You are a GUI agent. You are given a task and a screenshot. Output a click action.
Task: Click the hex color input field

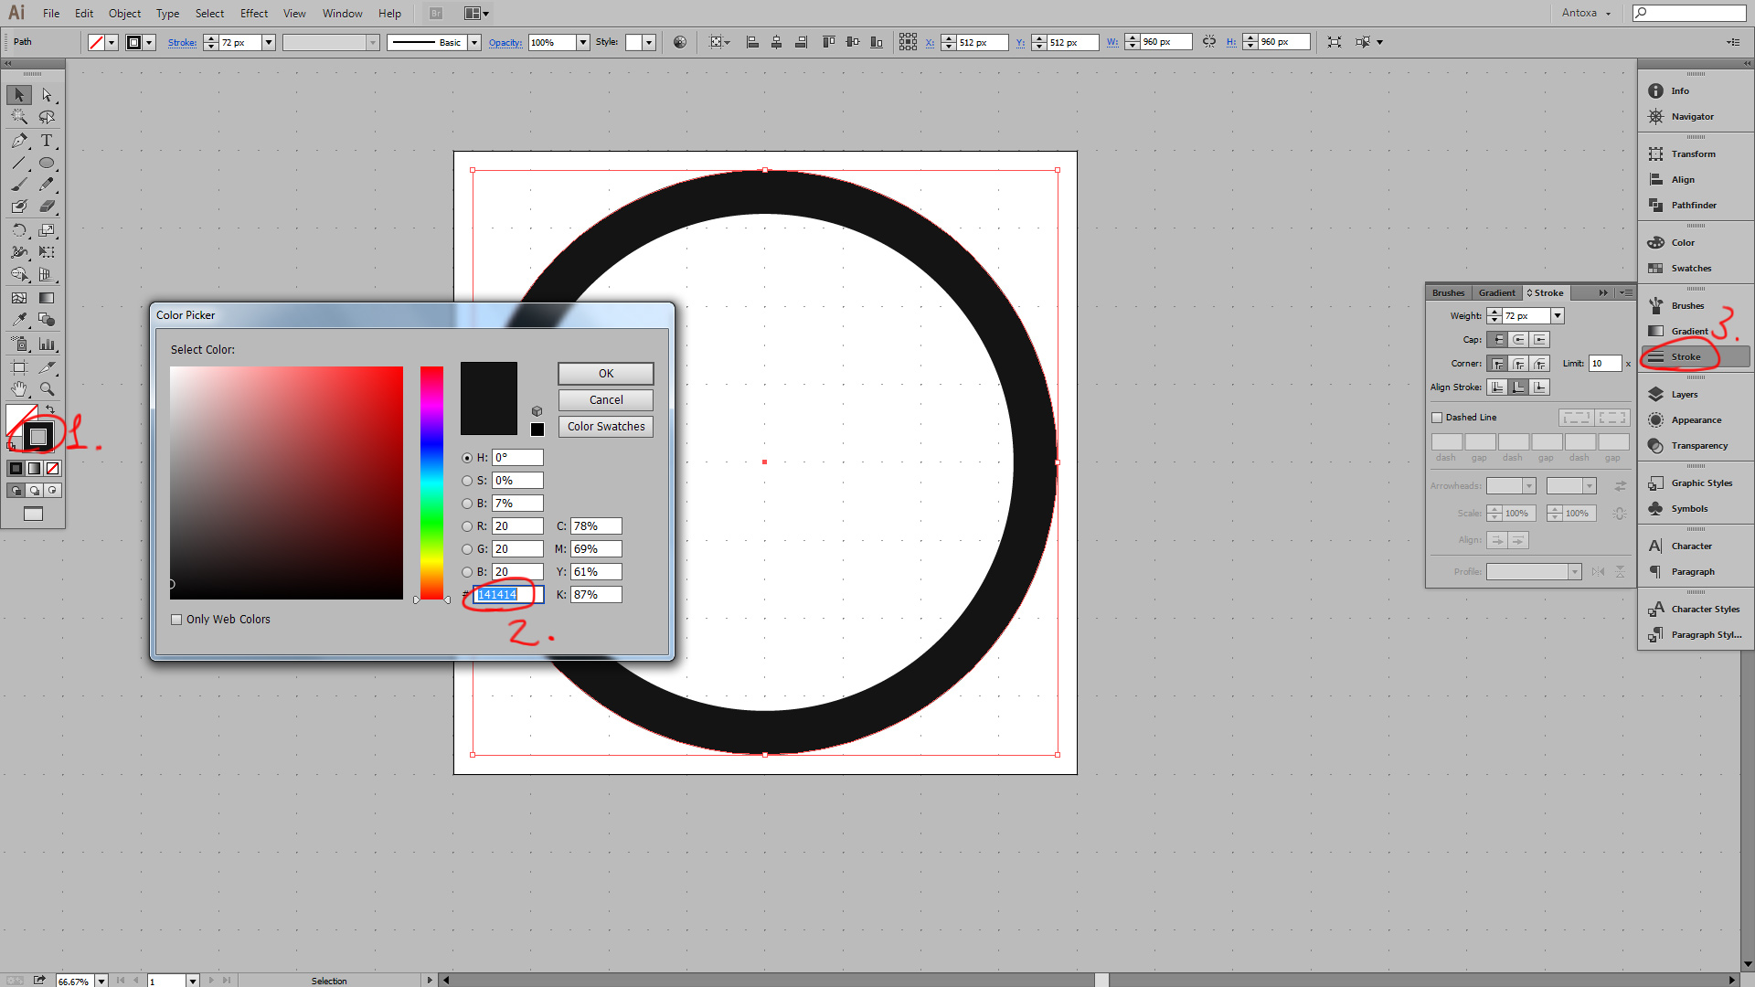[x=508, y=595]
